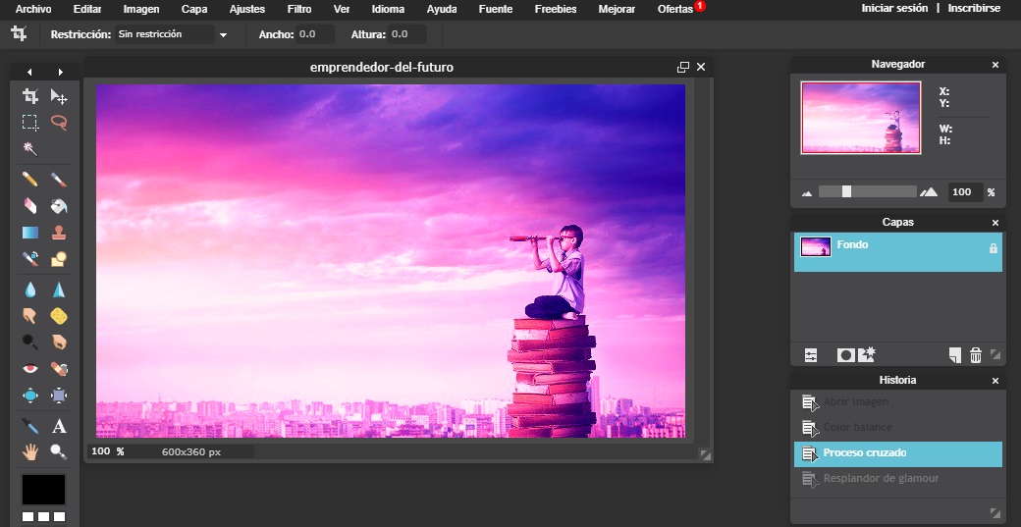Screen dimensions: 1021x527
Task: Activate the Clone Stamp tool
Action: coord(59,234)
